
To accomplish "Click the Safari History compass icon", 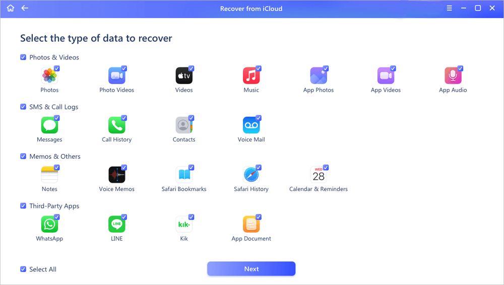I will [251, 175].
